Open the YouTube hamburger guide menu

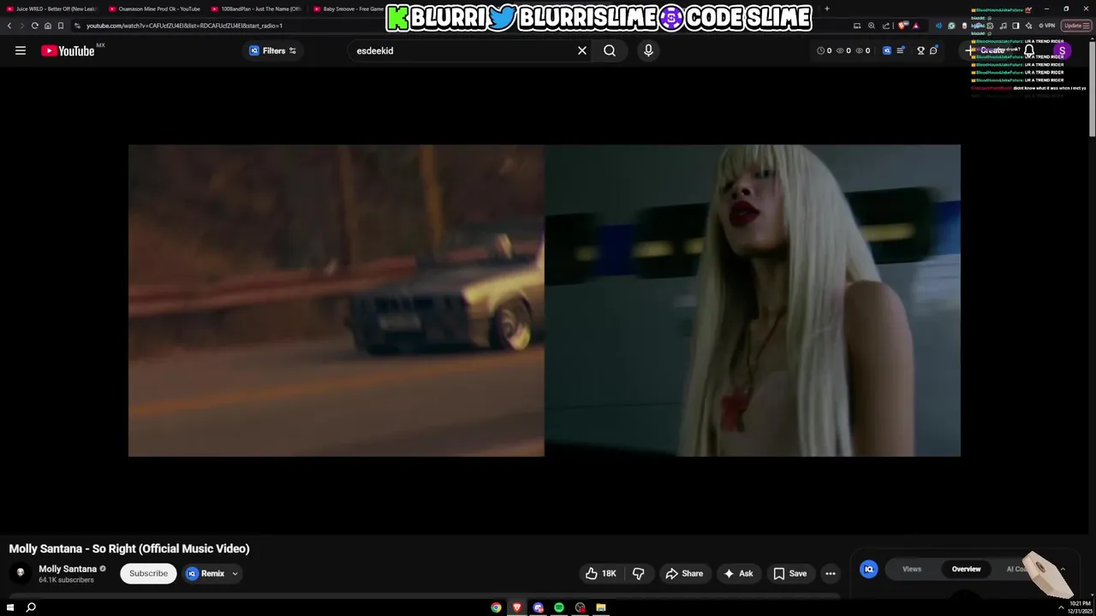pyautogui.click(x=20, y=50)
